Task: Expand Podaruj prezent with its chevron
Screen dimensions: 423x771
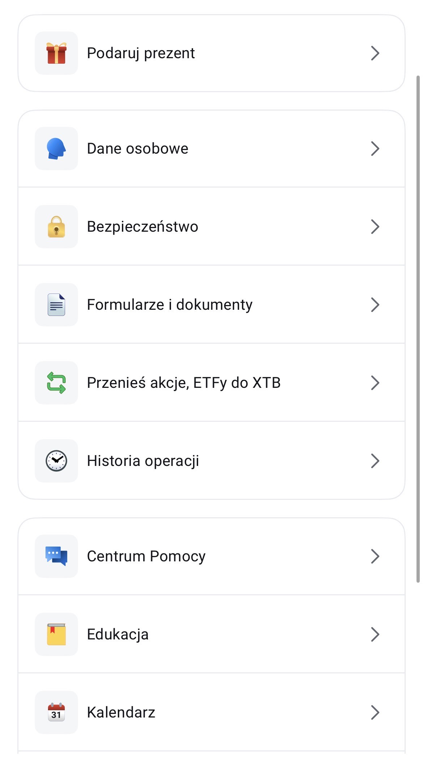Action: [375, 53]
